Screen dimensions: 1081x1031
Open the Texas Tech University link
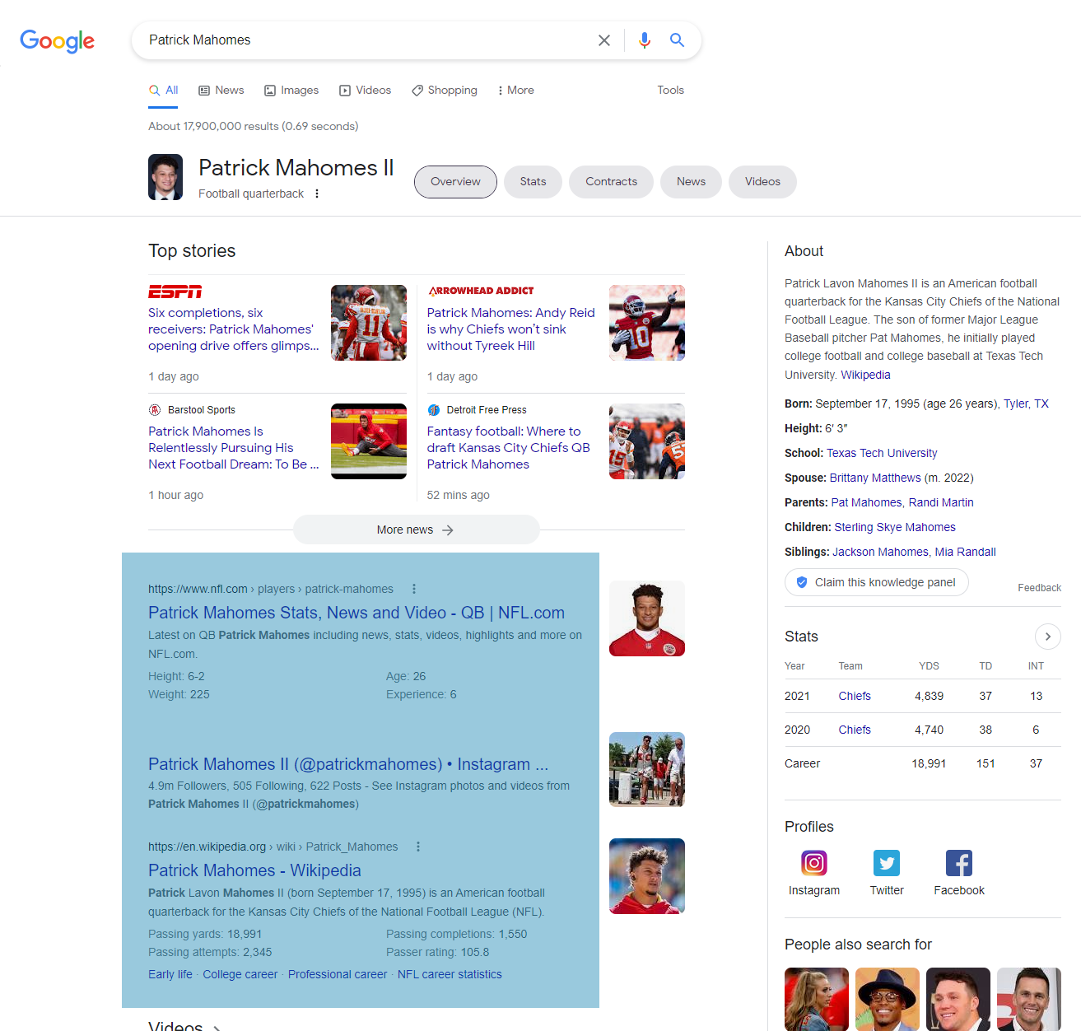[x=882, y=453]
